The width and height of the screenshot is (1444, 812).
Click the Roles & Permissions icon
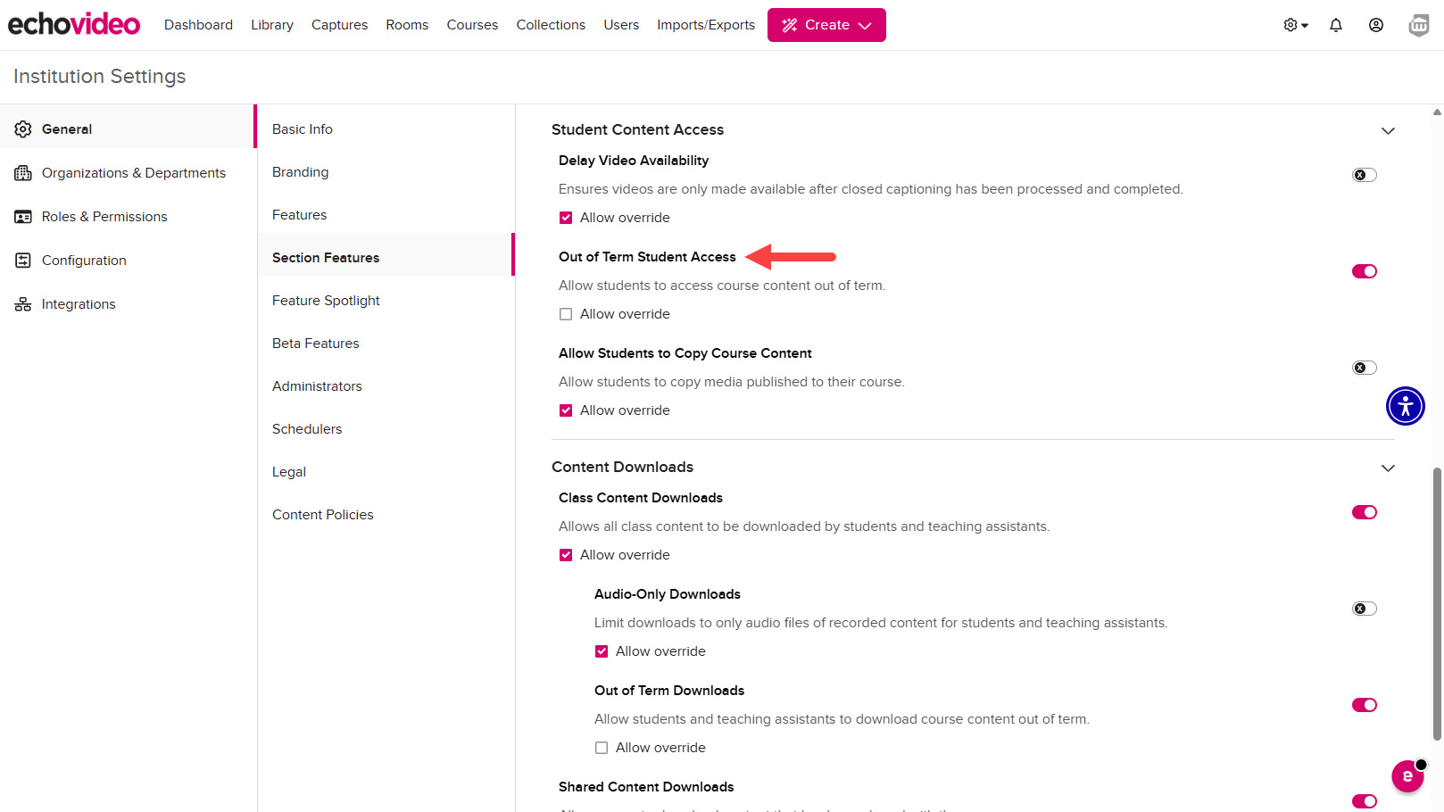[23, 217]
